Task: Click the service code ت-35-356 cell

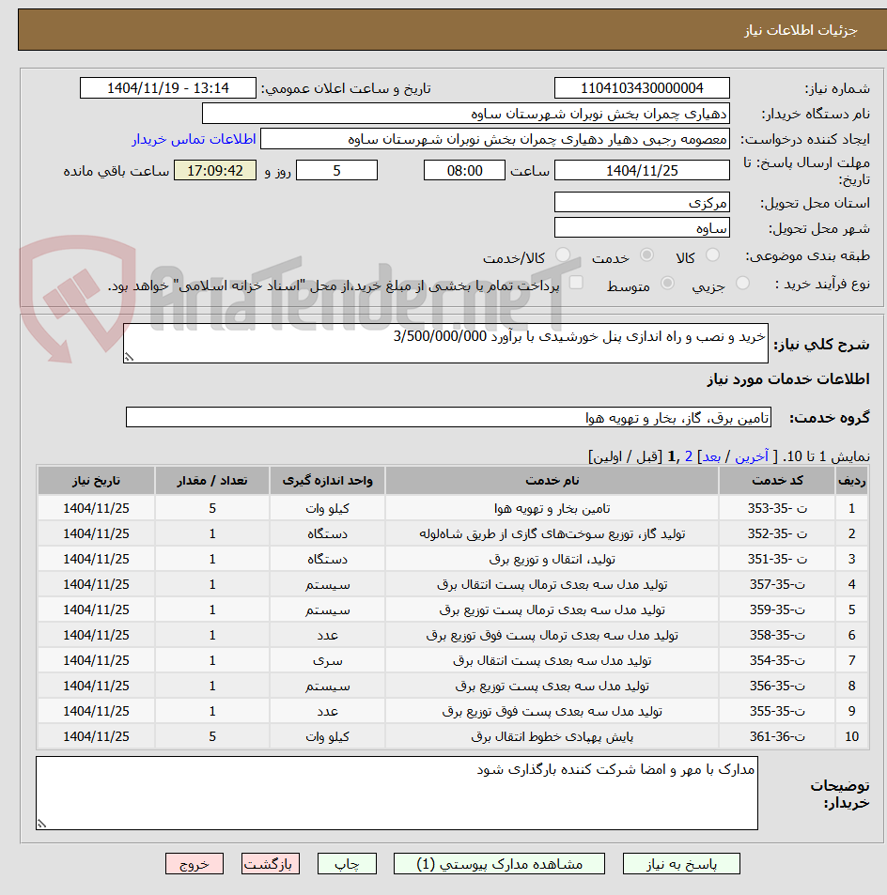Action: click(x=777, y=686)
